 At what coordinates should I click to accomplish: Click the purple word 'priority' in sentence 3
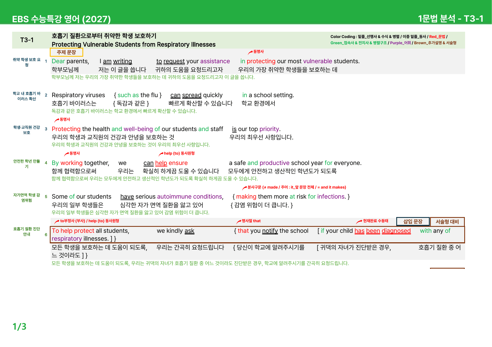[x=269, y=129]
